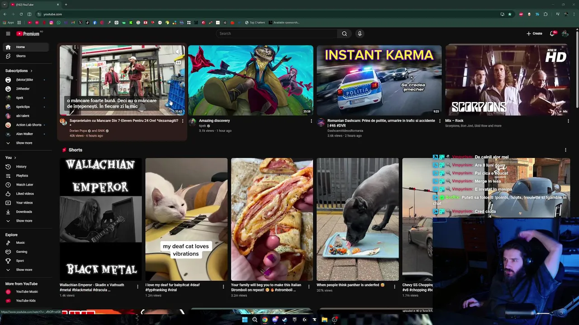The image size is (579, 325).
Task: Open options for panther underfed short
Action: [394, 286]
